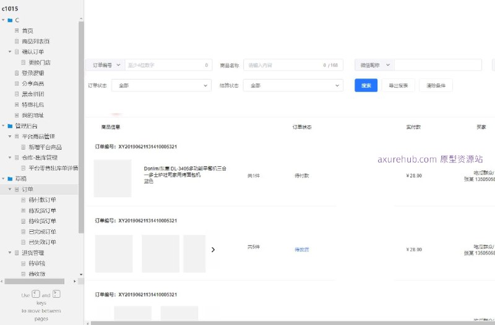Select the 订单 page in sitemap
The width and height of the screenshot is (495, 325).
(27, 189)
